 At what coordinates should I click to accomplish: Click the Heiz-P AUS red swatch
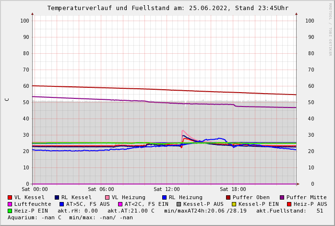tap(289, 204)
